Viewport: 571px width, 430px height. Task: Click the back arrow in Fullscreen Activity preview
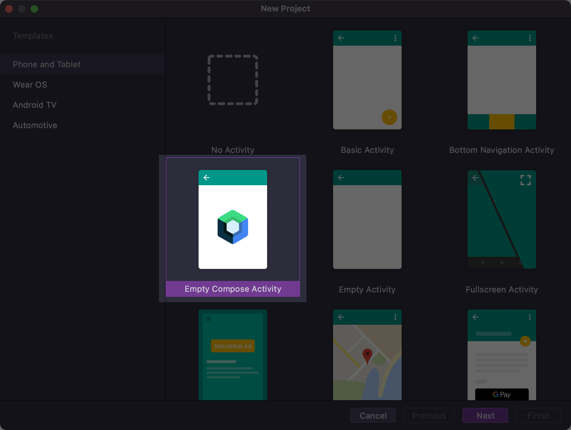pos(476,178)
